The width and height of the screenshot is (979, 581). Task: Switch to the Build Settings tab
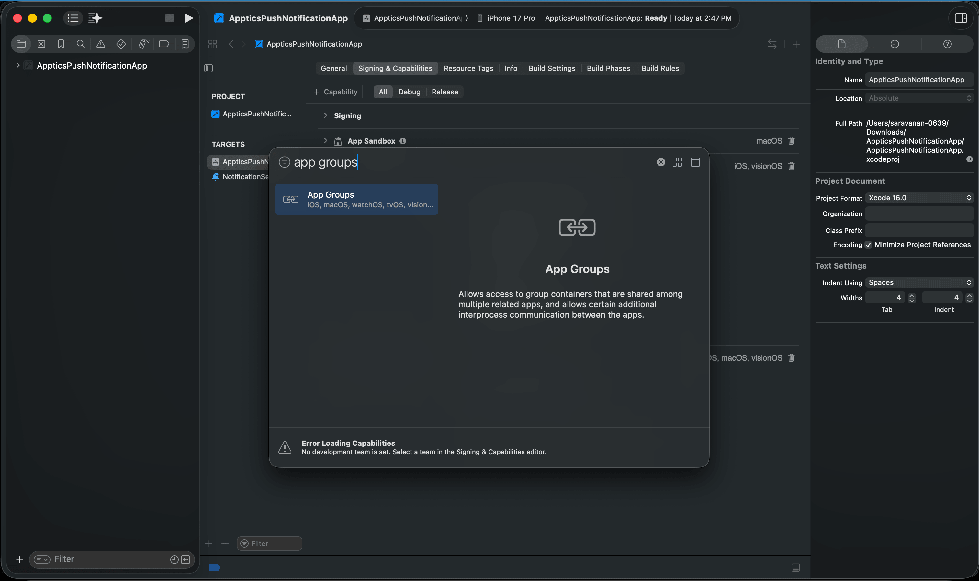point(552,68)
